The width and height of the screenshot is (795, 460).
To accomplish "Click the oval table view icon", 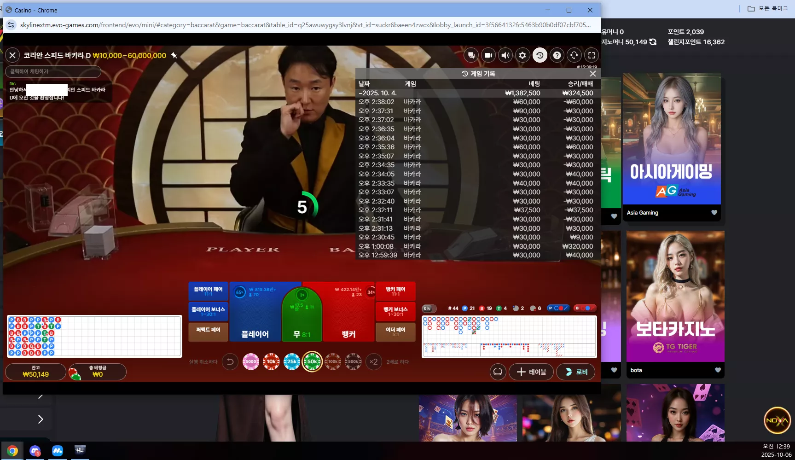I will [x=498, y=372].
